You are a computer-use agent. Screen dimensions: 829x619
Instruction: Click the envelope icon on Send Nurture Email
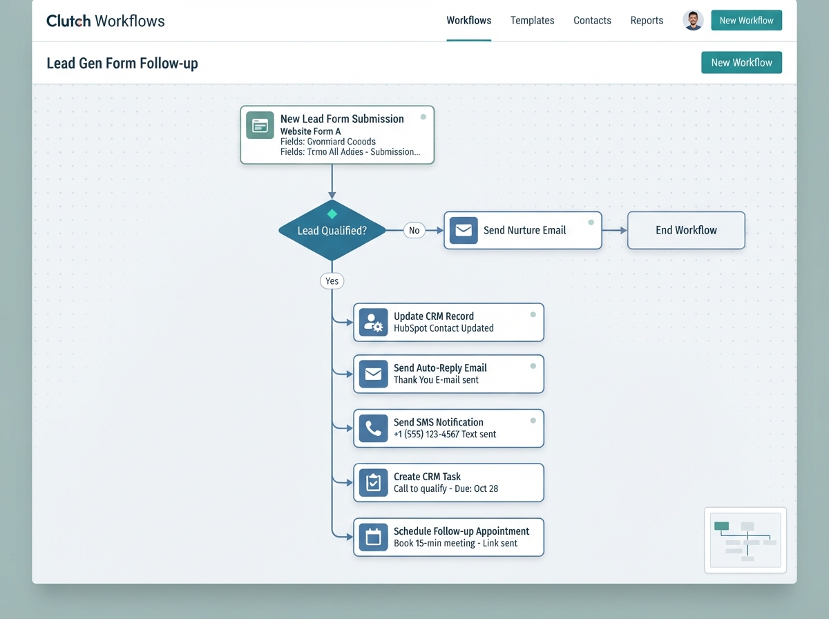coord(464,231)
